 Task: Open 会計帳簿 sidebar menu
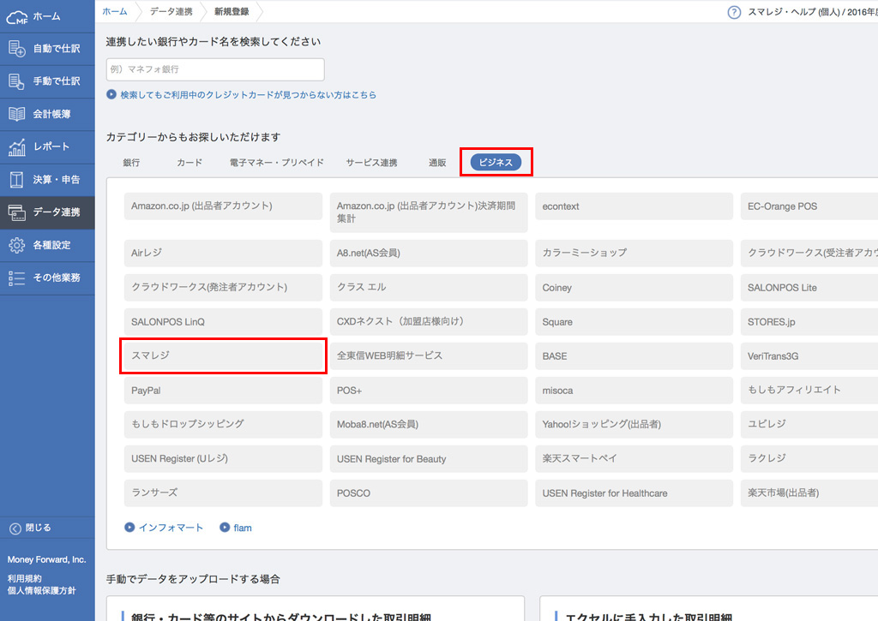point(48,114)
